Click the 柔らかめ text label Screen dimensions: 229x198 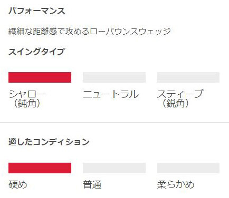(176, 185)
